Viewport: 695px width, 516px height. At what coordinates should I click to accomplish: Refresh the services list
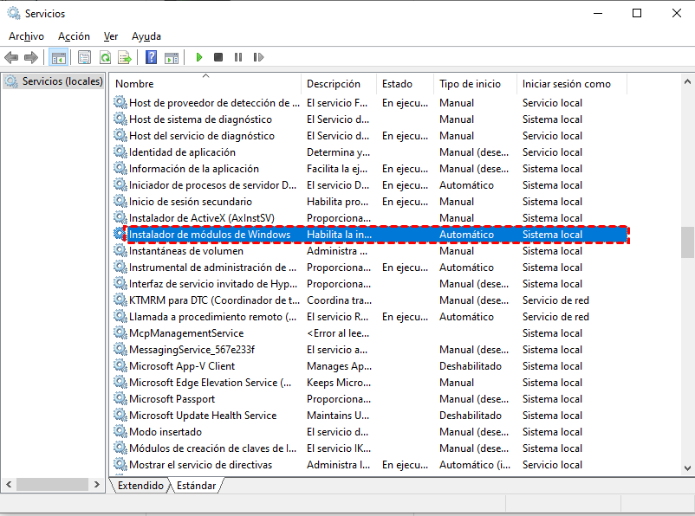(x=106, y=57)
